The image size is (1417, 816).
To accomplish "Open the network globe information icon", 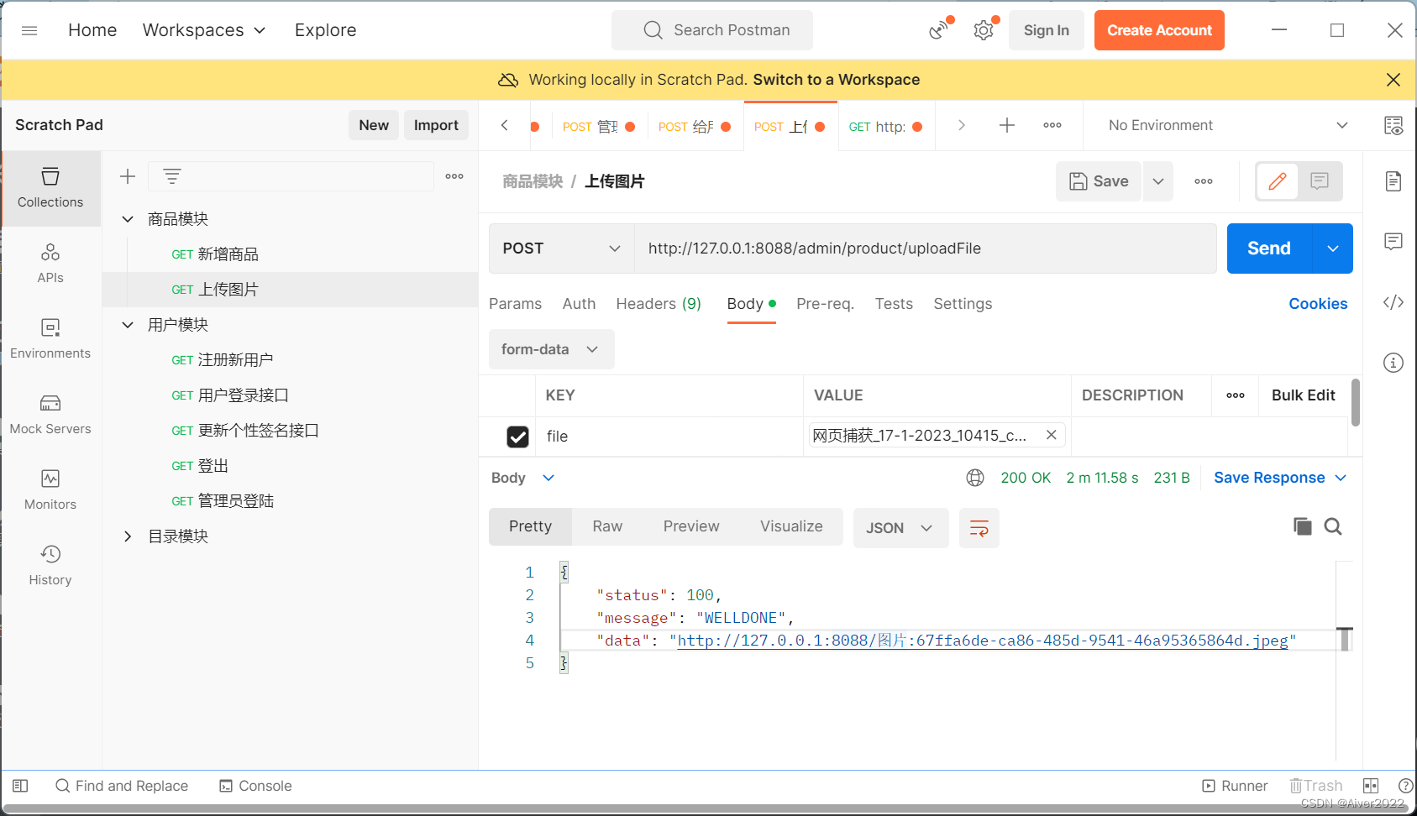I will click(x=975, y=478).
